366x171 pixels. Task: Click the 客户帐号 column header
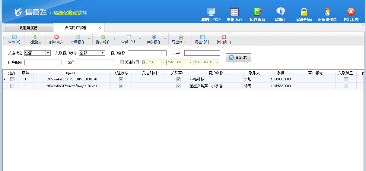316,73
